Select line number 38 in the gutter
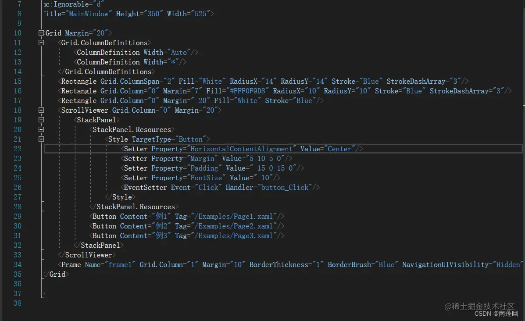The image size is (525, 321). coord(18,303)
